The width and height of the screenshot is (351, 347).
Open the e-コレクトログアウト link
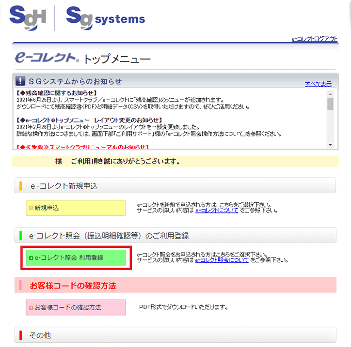pos(314,39)
